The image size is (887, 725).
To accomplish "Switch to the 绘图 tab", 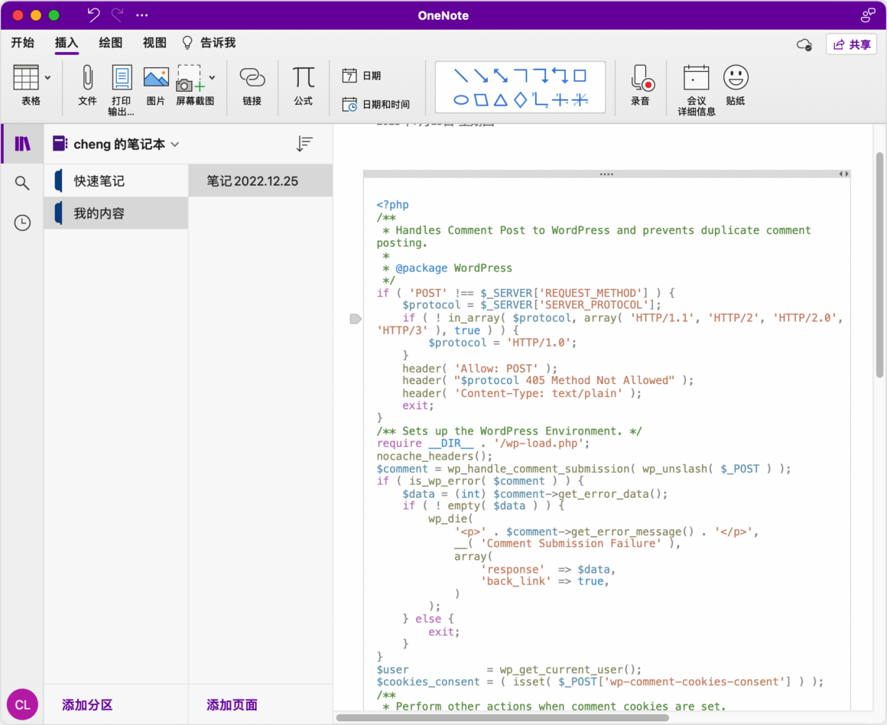I will [110, 43].
